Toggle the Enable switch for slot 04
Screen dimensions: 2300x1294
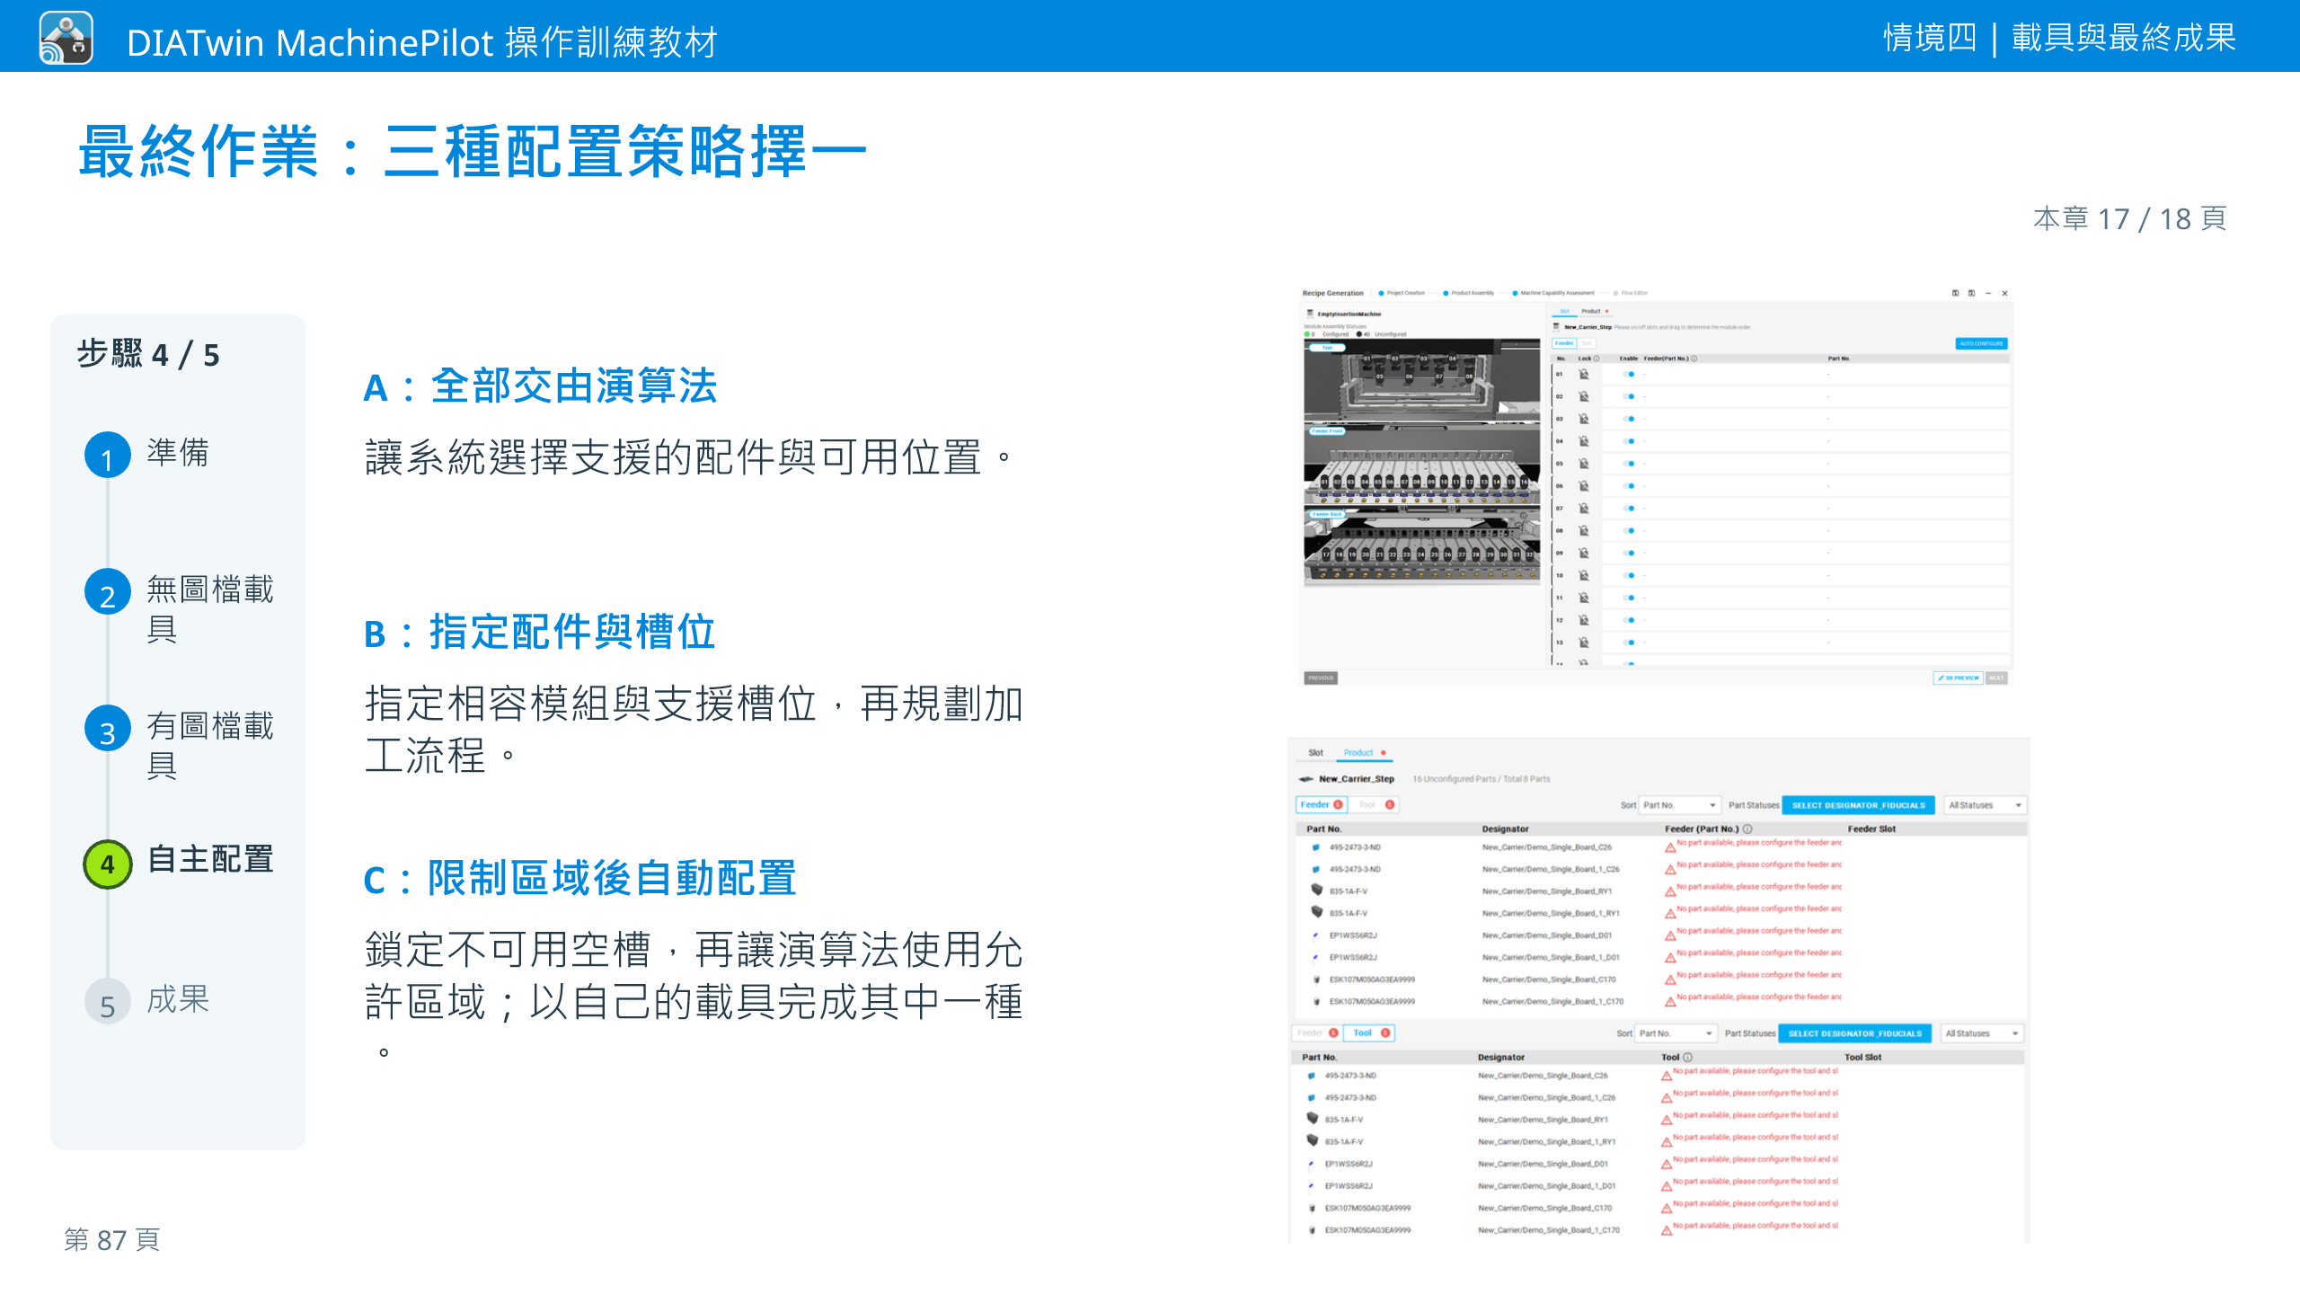pyautogui.click(x=1629, y=441)
